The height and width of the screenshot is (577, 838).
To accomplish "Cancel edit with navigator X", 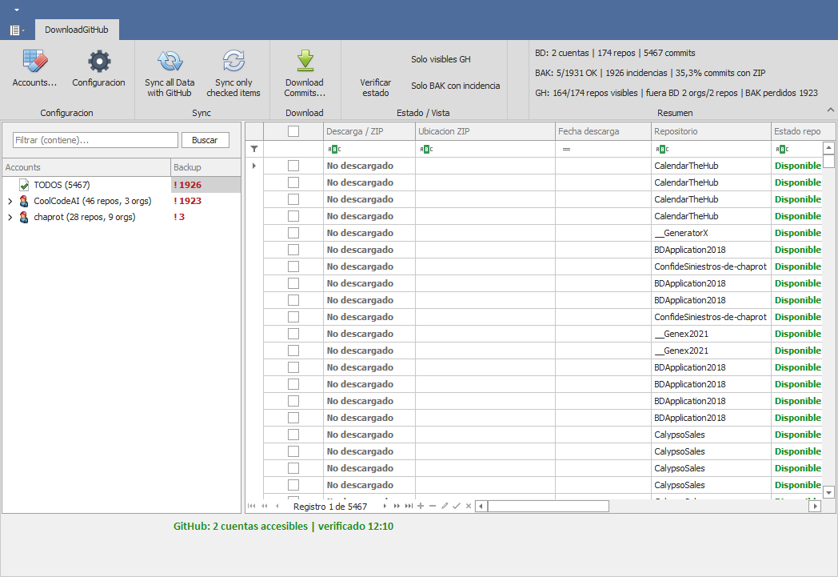I will pos(468,506).
